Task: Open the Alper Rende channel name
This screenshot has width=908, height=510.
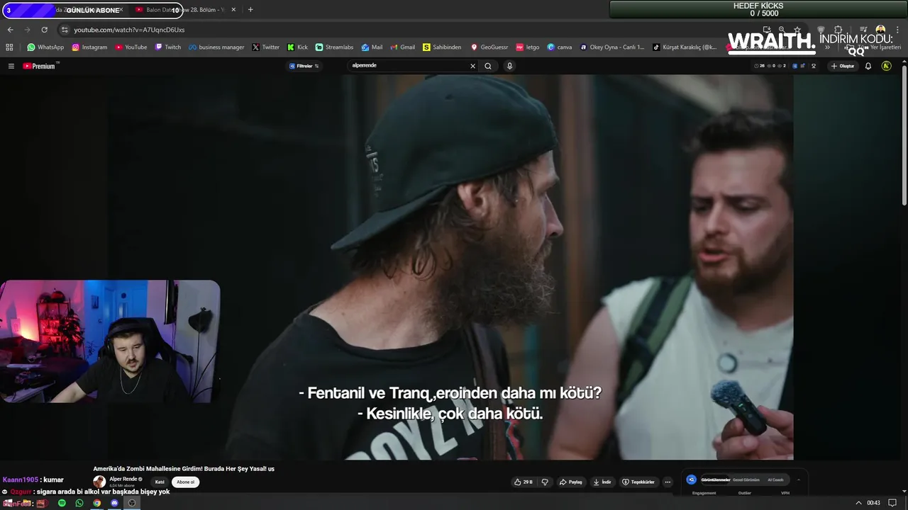Action: point(124,479)
